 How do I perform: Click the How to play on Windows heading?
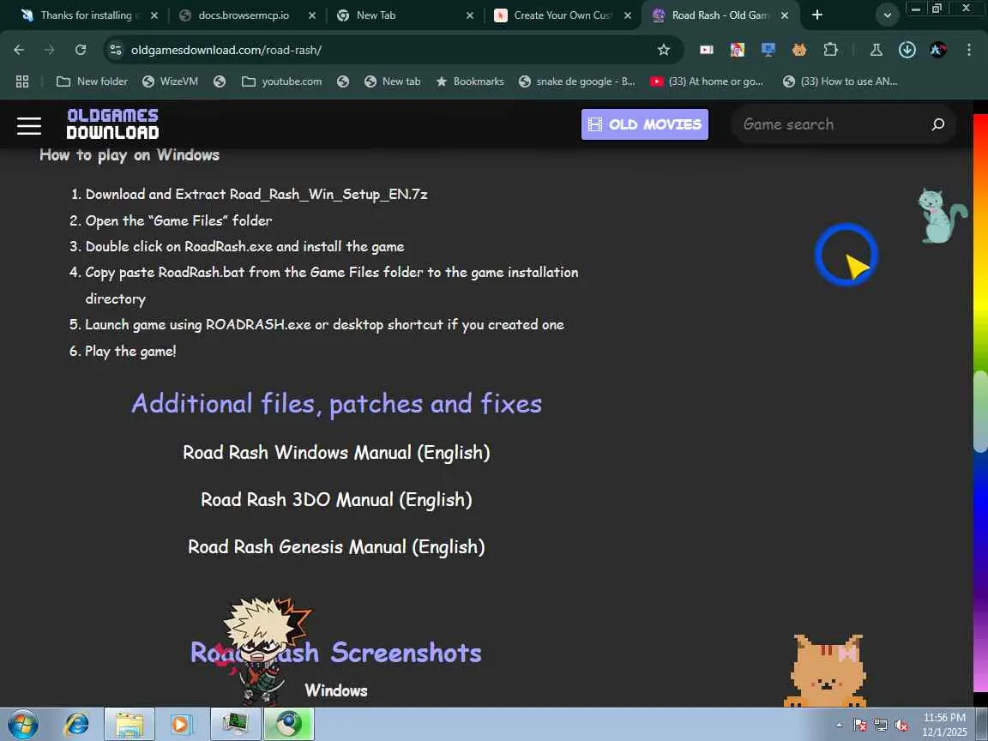coord(130,155)
